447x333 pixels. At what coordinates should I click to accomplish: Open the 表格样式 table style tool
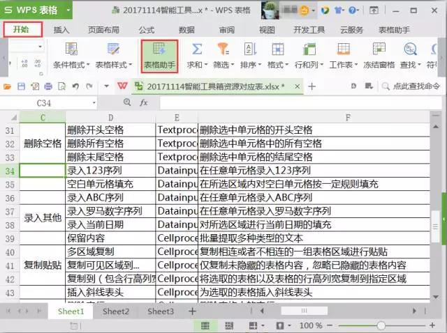click(113, 56)
